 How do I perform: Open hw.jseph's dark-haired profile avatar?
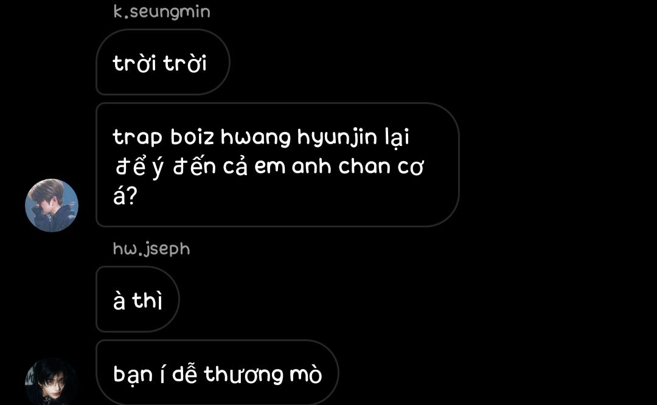[x=52, y=381]
